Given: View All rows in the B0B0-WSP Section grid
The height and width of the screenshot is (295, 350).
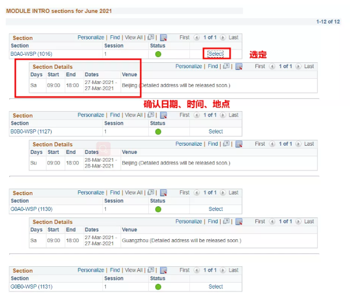Looking at the screenshot, I should [134, 115].
